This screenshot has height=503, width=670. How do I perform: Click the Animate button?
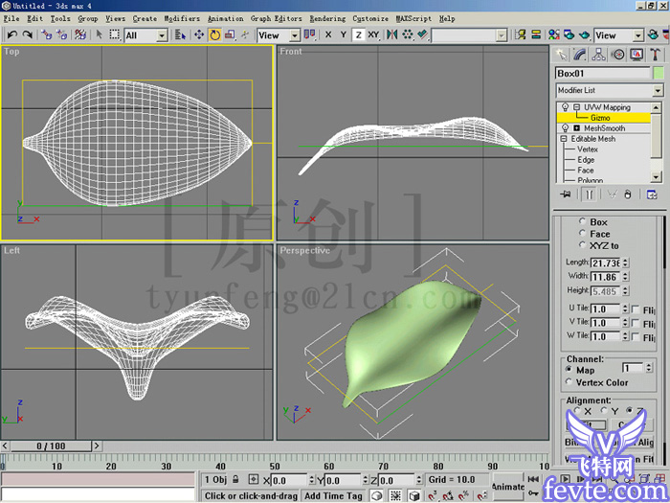(x=507, y=487)
